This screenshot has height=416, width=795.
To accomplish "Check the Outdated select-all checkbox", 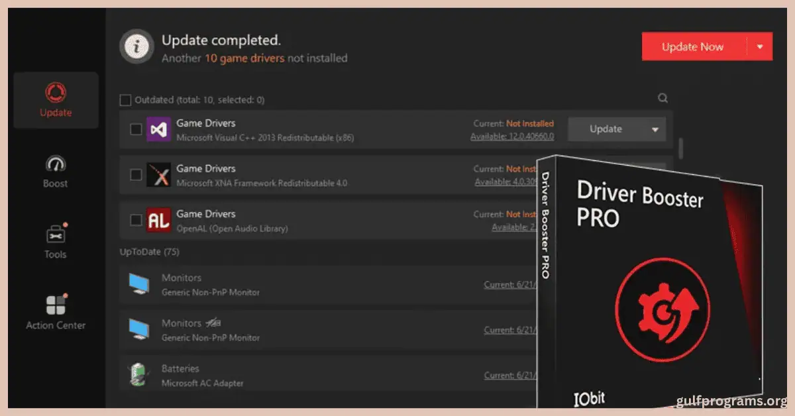I will point(125,100).
